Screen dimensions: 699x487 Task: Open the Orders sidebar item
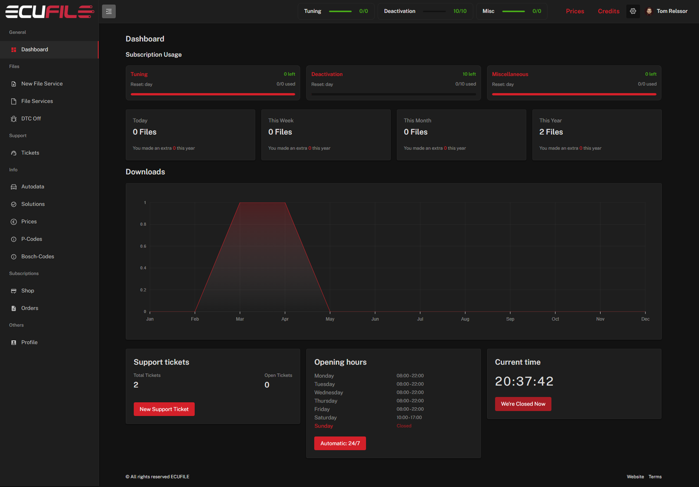[29, 308]
